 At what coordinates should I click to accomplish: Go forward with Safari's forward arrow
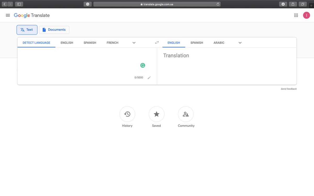point(10,4)
